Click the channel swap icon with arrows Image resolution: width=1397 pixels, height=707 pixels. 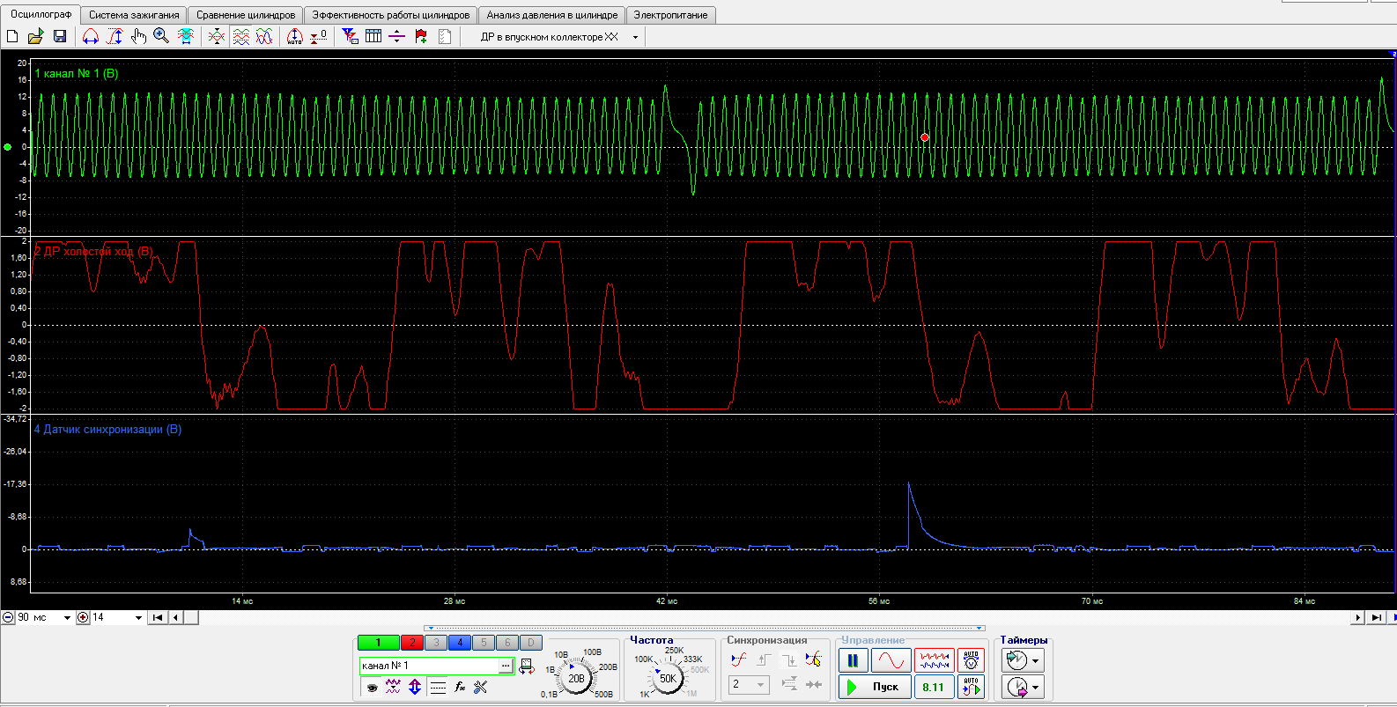(x=527, y=666)
